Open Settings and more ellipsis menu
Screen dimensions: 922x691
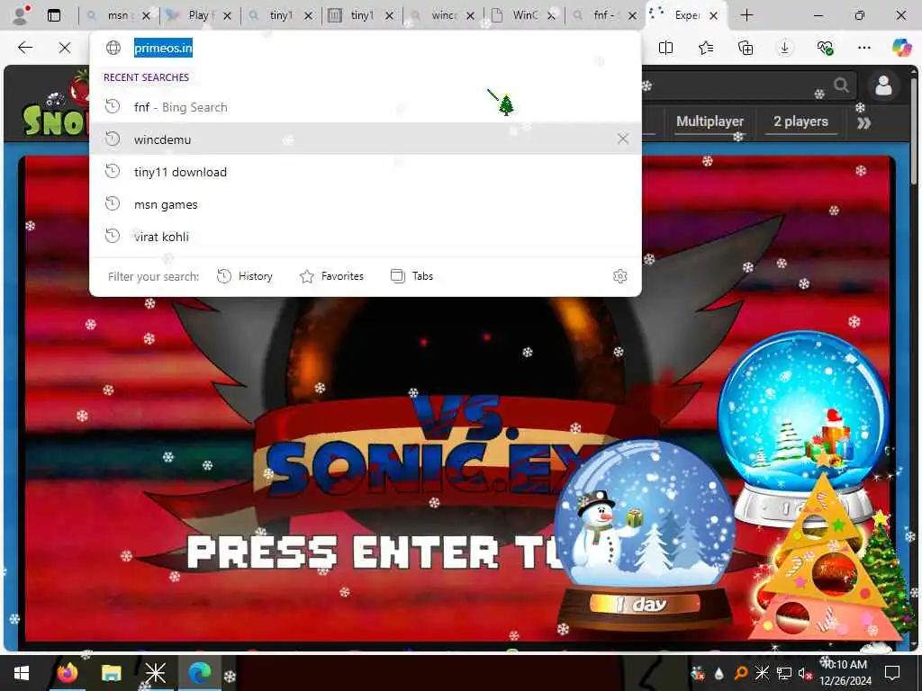(x=863, y=48)
